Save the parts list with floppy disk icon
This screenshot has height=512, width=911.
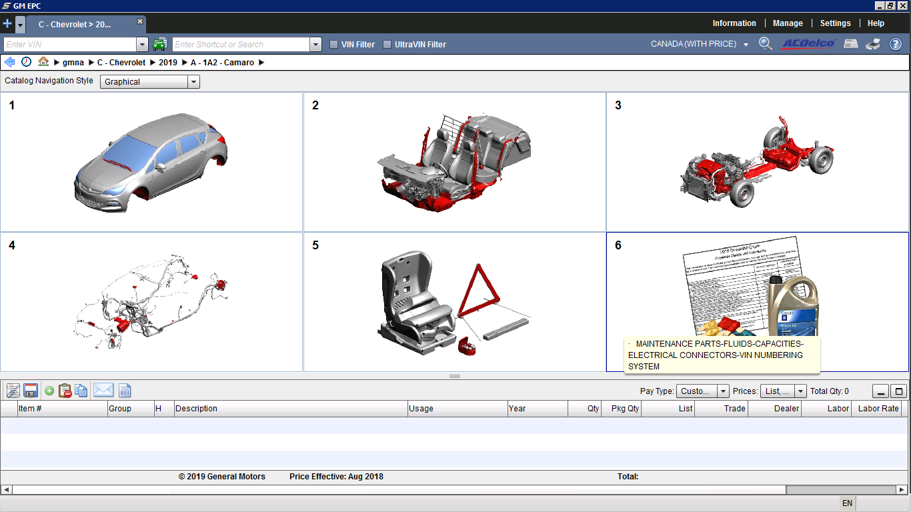click(30, 391)
